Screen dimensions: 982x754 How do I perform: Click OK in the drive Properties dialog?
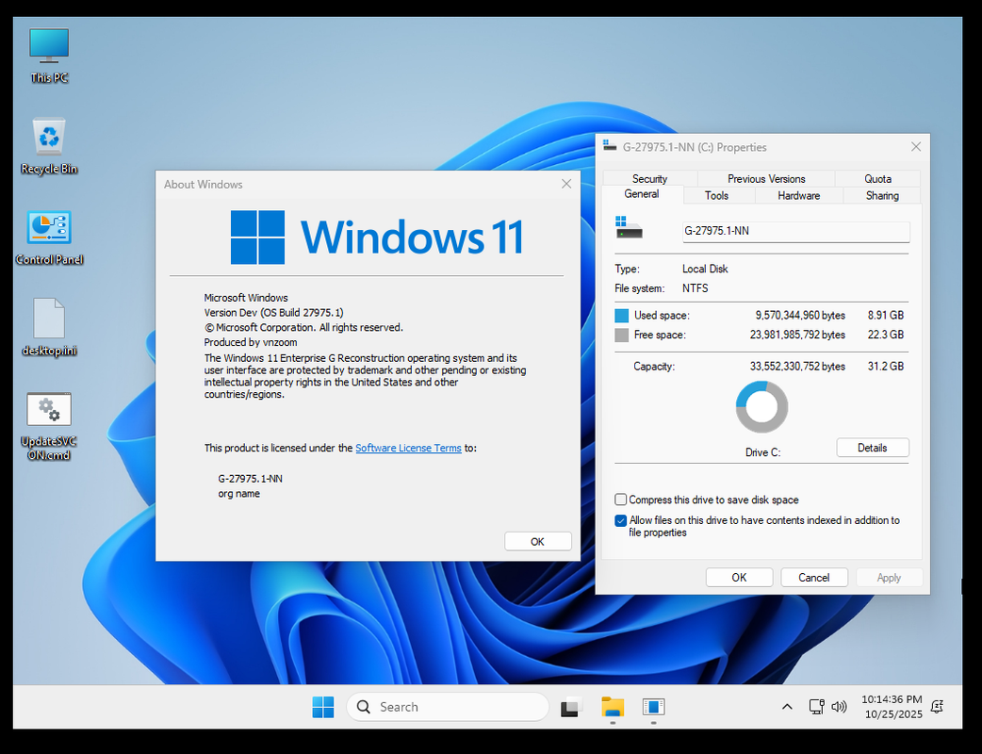739,578
